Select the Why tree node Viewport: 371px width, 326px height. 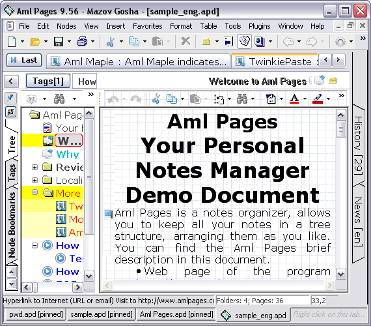pos(68,155)
